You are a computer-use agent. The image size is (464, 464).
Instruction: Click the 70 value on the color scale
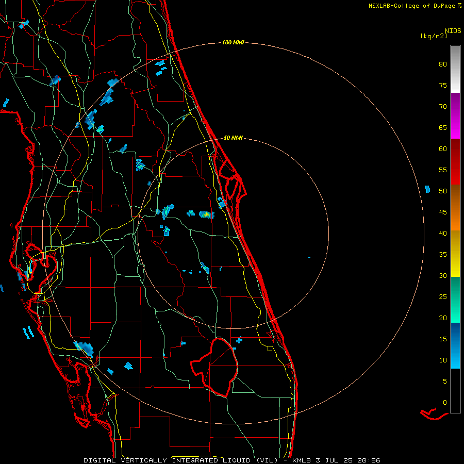pyautogui.click(x=443, y=107)
